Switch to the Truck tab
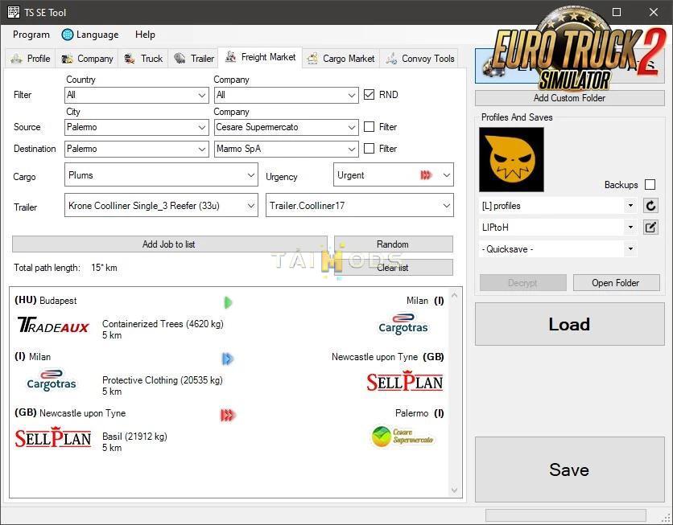 [143, 59]
